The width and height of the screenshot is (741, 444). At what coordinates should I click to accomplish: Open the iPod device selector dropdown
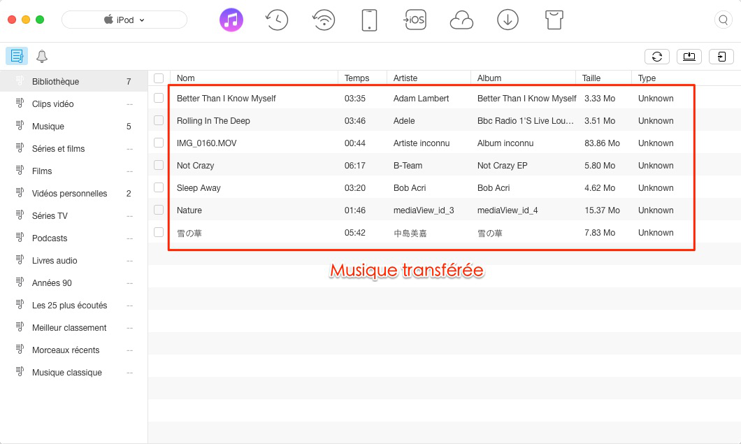[x=124, y=20]
